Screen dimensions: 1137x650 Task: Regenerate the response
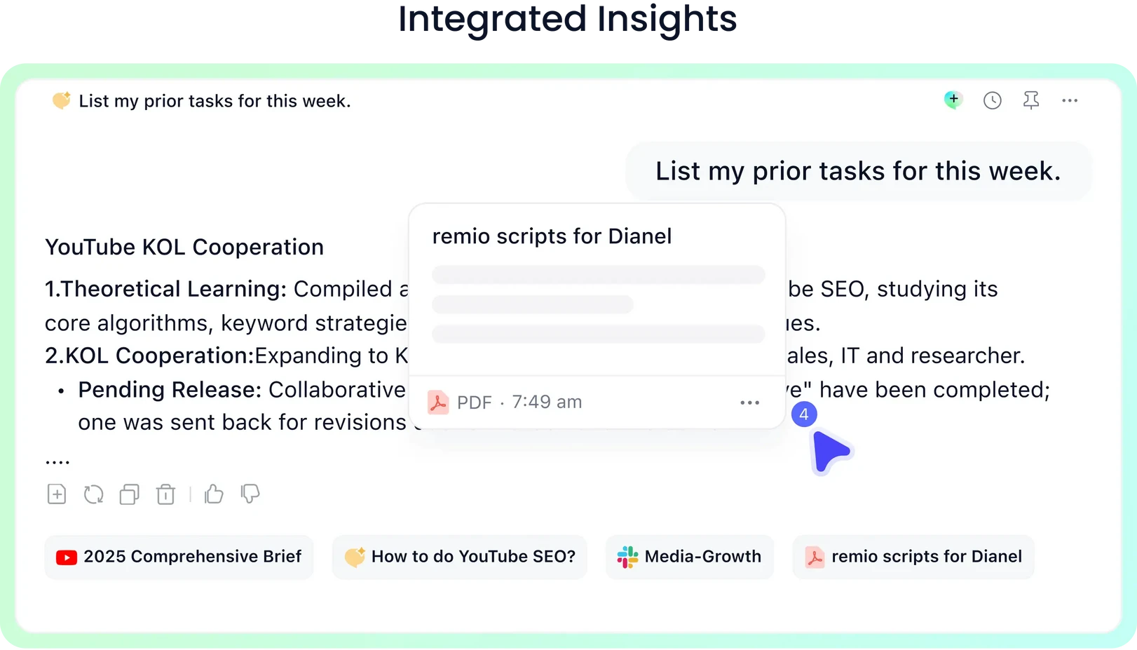(93, 494)
